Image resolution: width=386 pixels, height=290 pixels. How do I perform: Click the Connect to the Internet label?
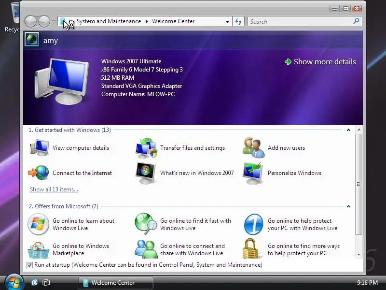click(82, 173)
